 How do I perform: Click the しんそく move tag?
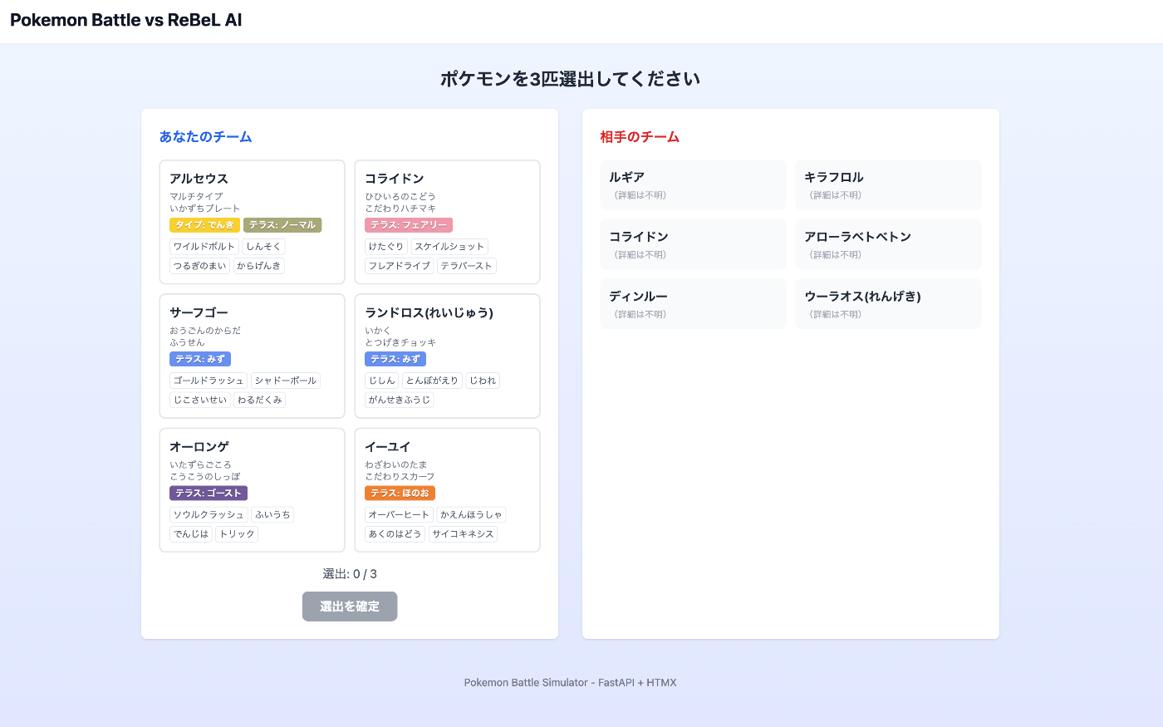pos(264,247)
